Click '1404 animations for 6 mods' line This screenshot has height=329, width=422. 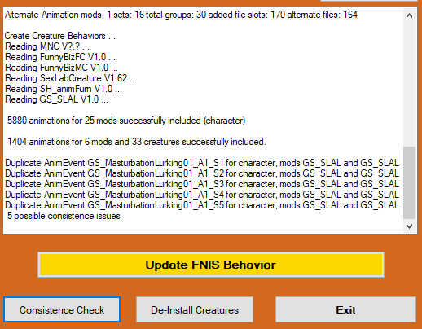point(137,142)
